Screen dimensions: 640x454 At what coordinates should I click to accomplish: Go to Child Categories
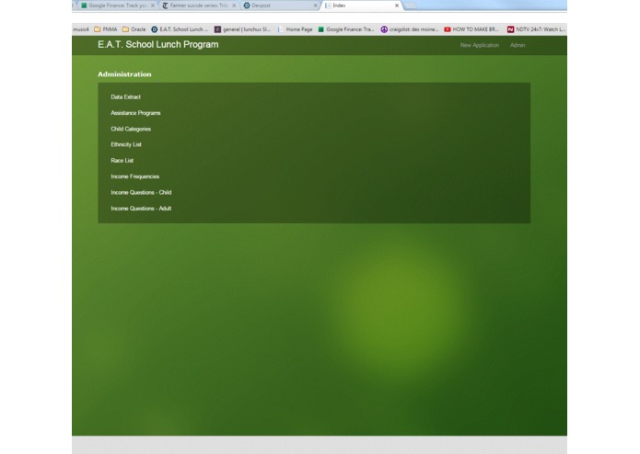(131, 129)
